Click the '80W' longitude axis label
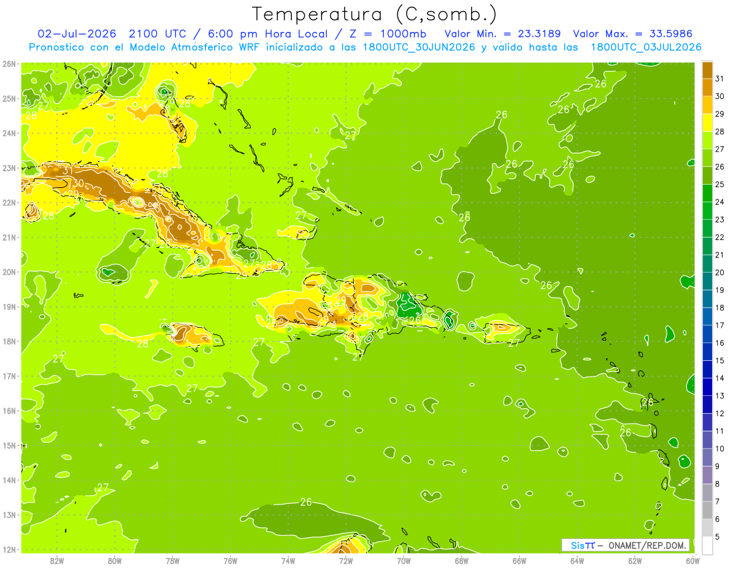 (x=114, y=560)
